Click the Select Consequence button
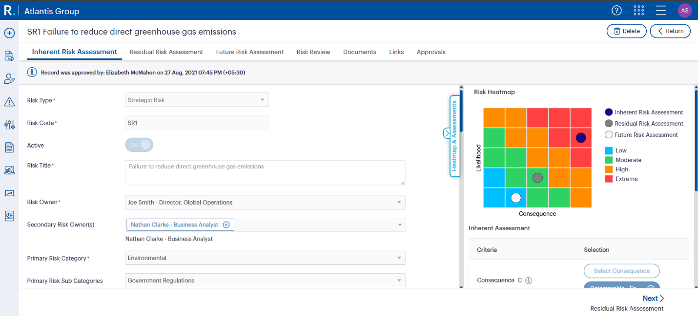Image resolution: width=698 pixels, height=316 pixels. click(x=622, y=271)
